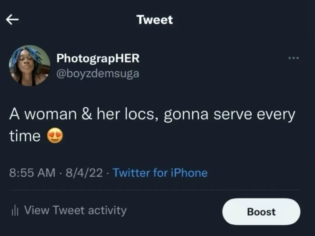This screenshot has height=236, width=315.
Task: Go back using the left arrow
Action: (x=12, y=20)
